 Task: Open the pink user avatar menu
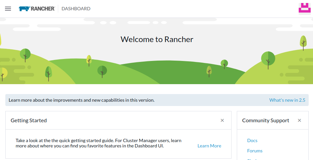pos(305,9)
